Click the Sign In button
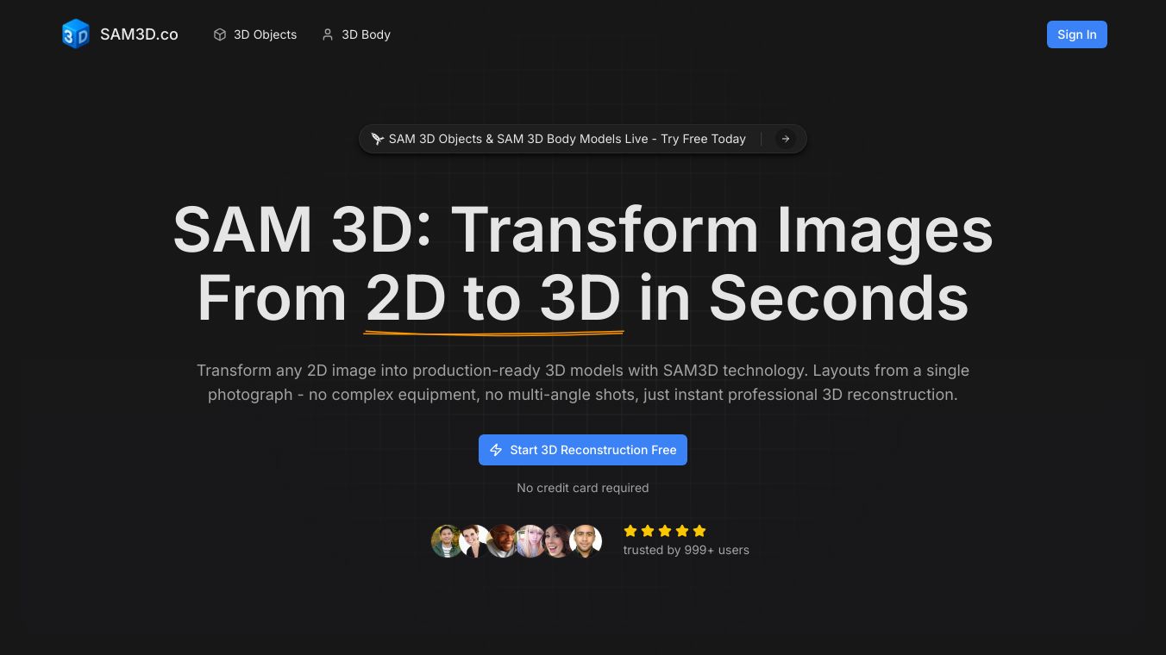This screenshot has width=1166, height=655. [1077, 34]
